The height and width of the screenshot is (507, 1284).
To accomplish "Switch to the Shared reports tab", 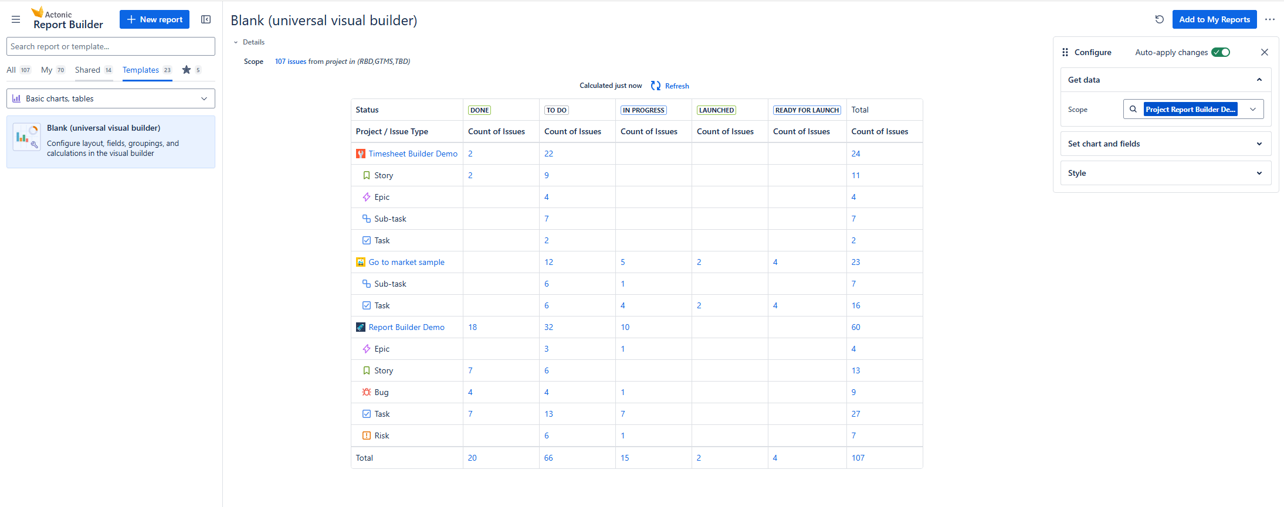I will pos(94,70).
